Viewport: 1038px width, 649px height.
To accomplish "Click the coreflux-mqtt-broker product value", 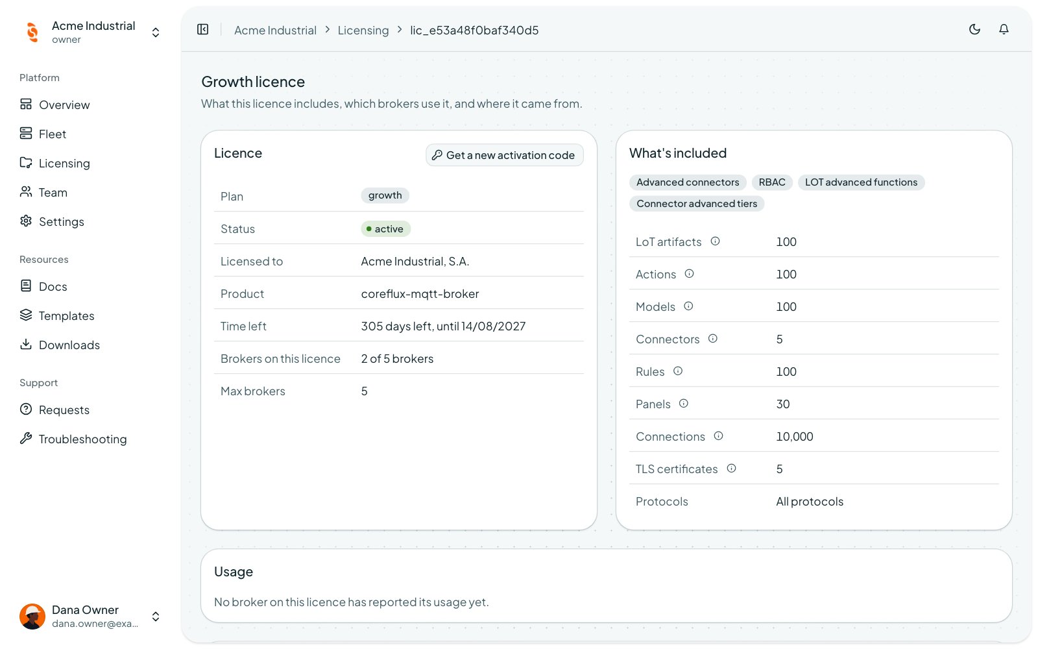I will point(420,294).
